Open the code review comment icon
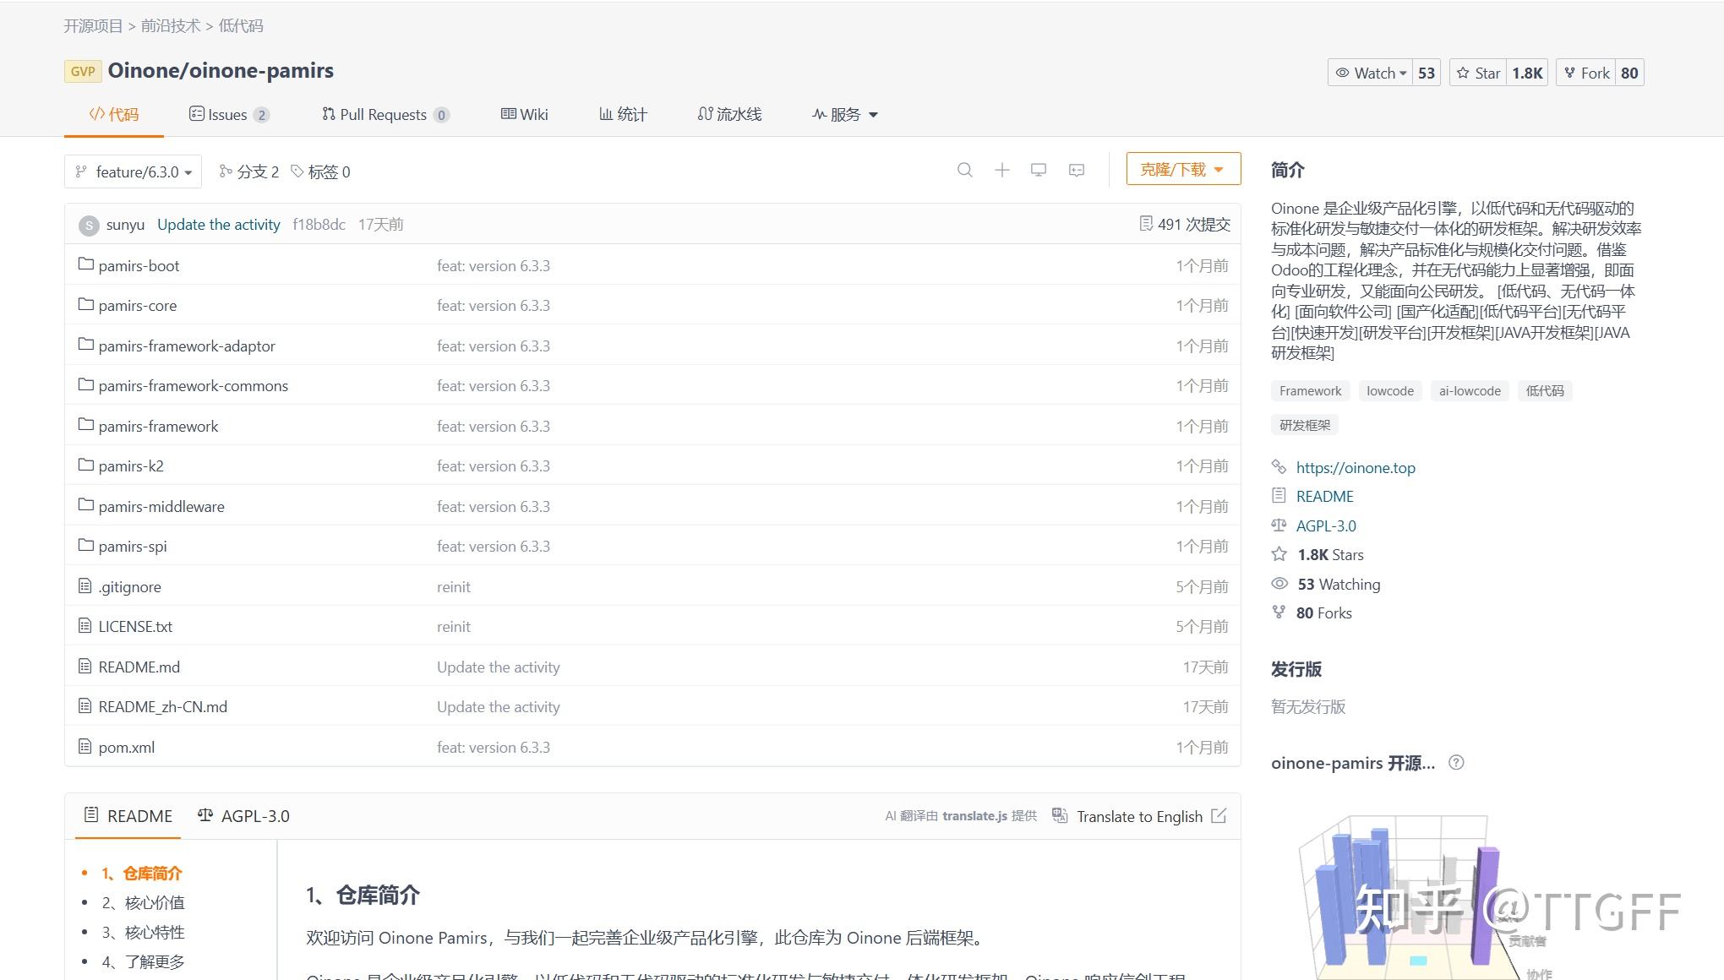 [1076, 170]
